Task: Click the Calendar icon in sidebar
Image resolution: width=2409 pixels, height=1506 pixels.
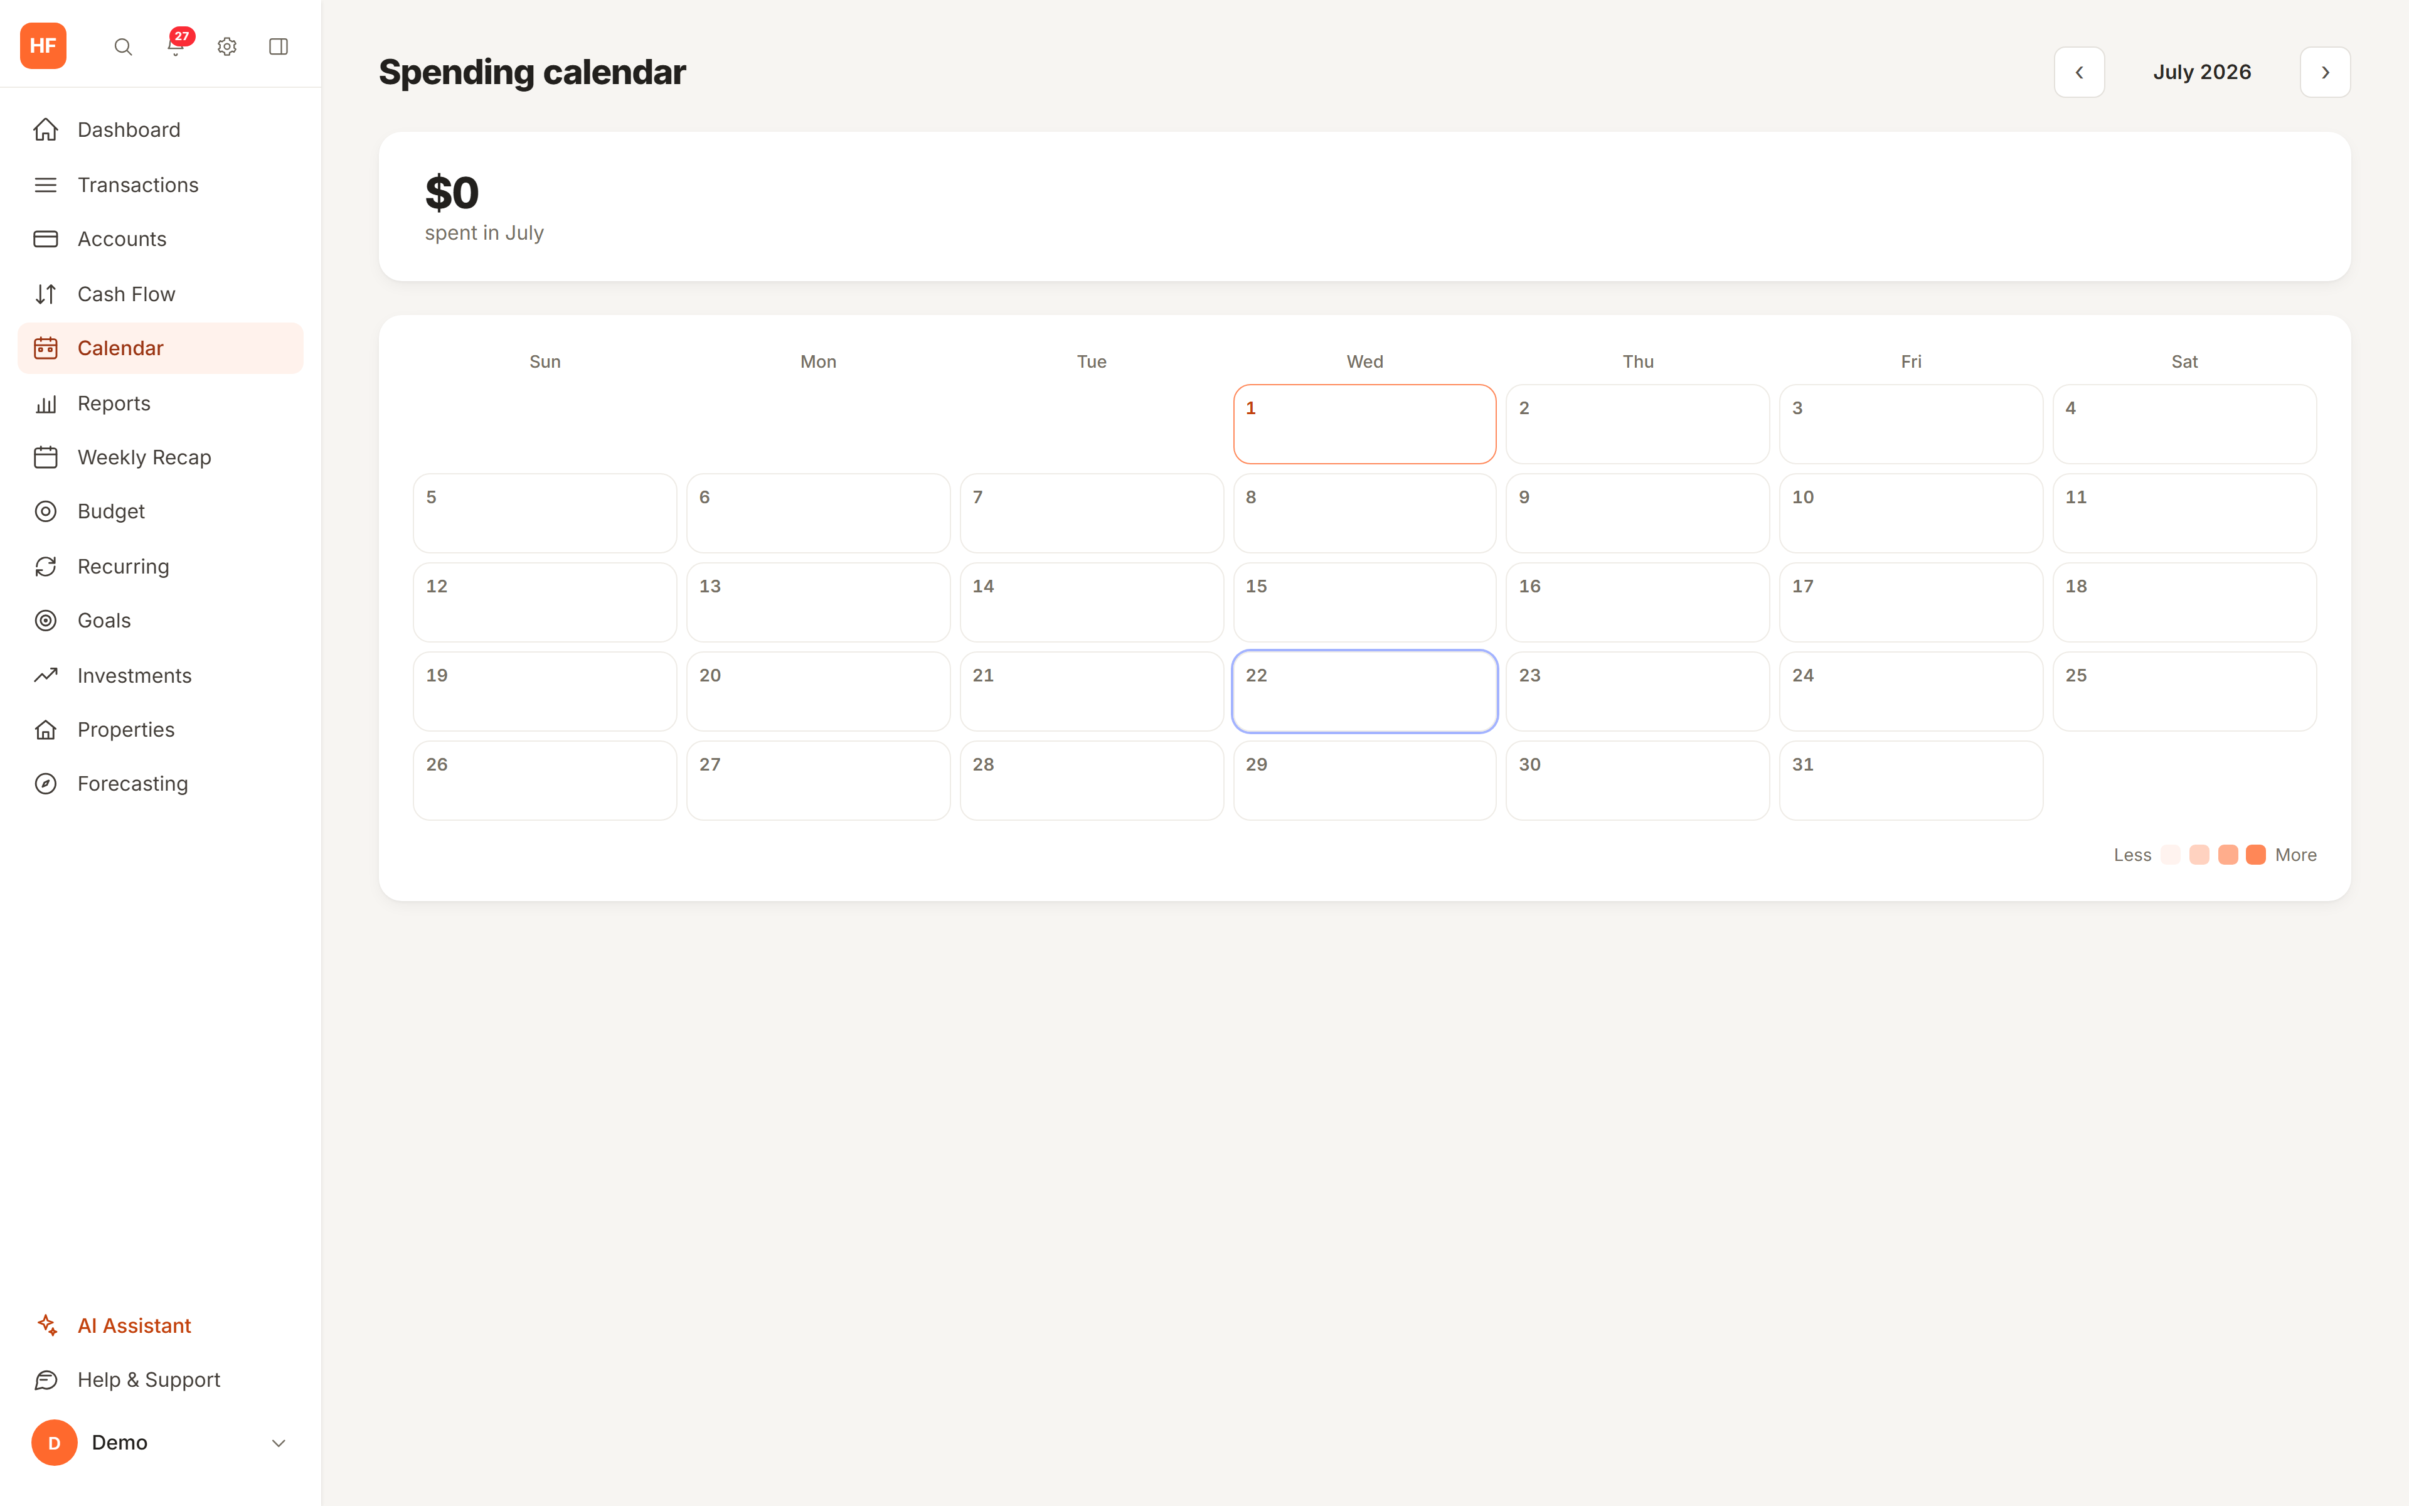Action: coord(46,348)
